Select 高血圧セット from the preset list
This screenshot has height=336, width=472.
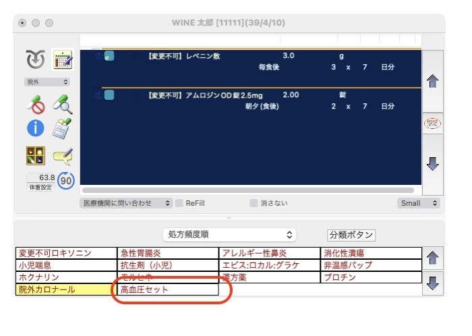(168, 290)
